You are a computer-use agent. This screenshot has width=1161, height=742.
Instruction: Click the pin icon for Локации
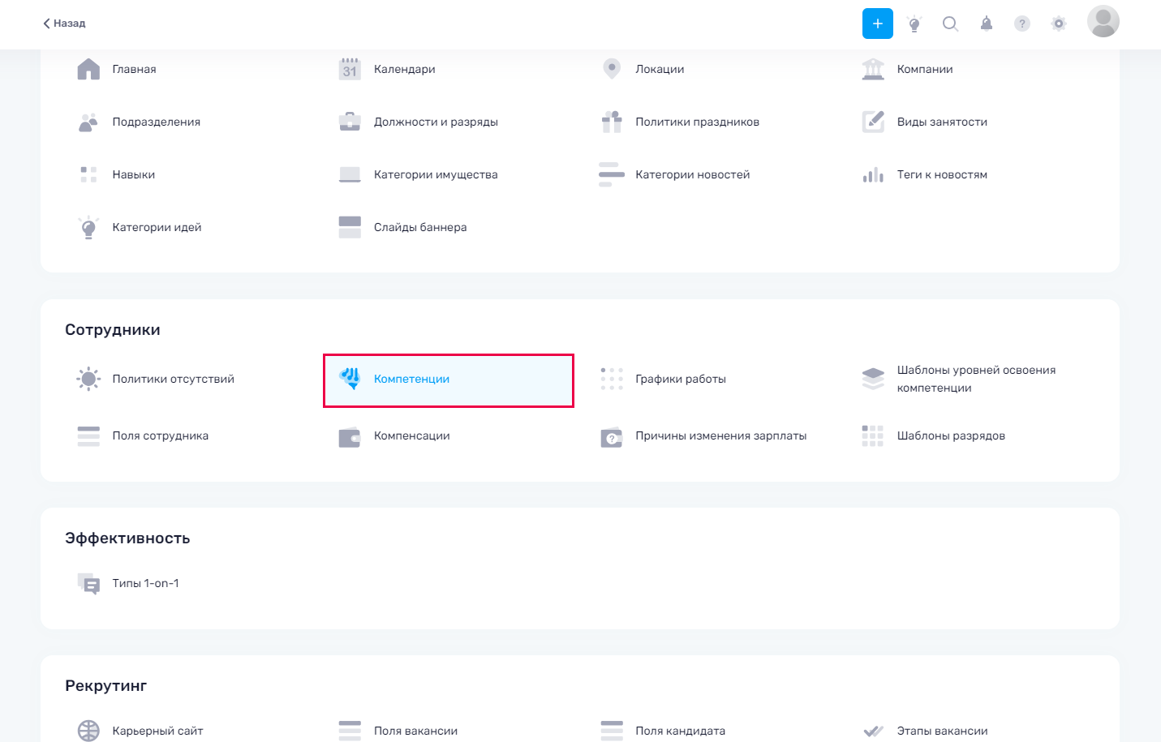612,69
